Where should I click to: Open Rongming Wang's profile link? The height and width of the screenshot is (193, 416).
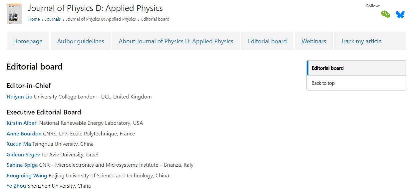[x=27, y=175]
